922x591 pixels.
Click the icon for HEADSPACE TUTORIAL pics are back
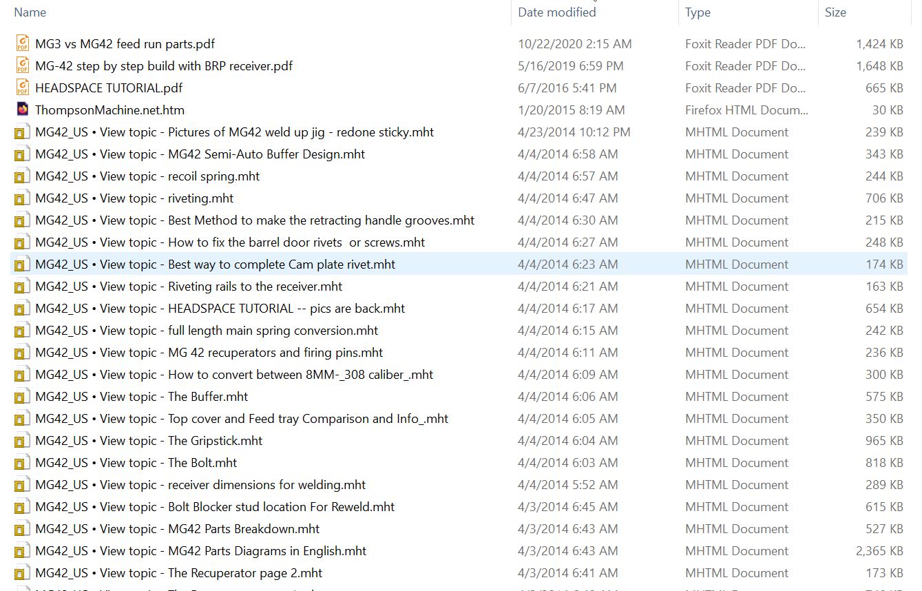point(23,309)
